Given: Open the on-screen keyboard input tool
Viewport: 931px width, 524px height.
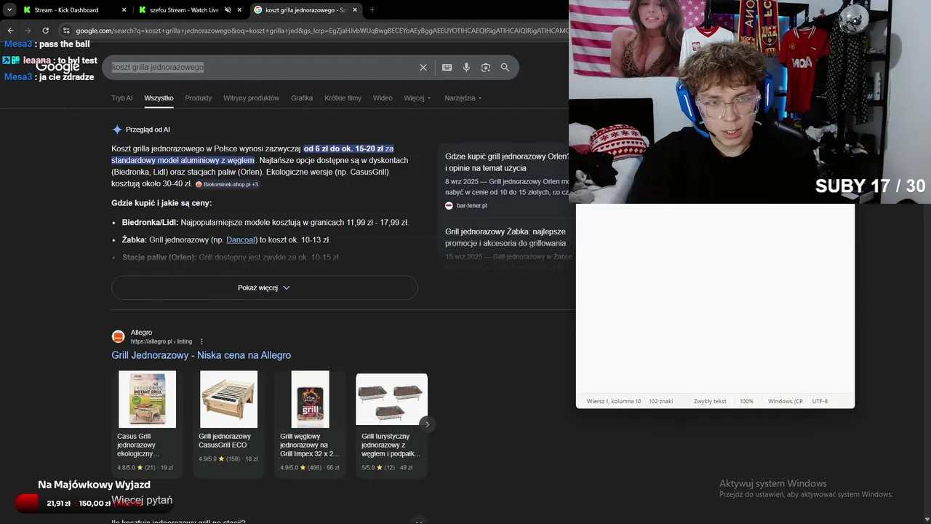Looking at the screenshot, I should (447, 67).
